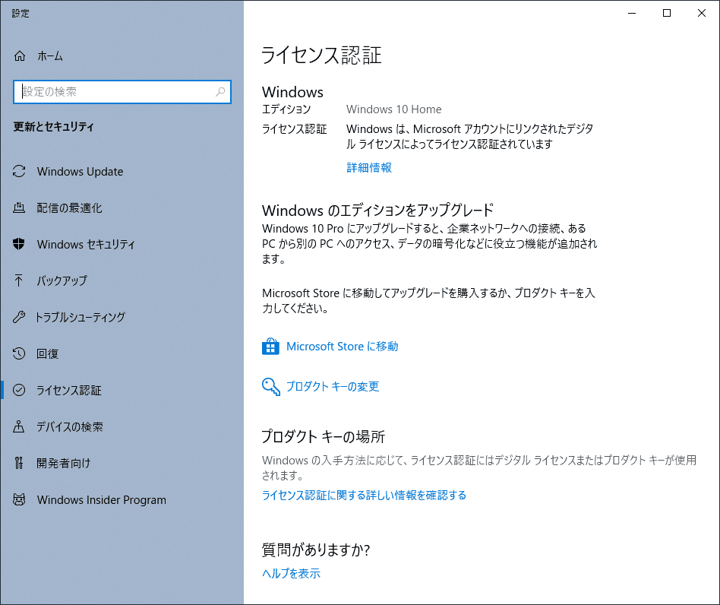Click the Microsoft Store shopping bag icon

270,347
